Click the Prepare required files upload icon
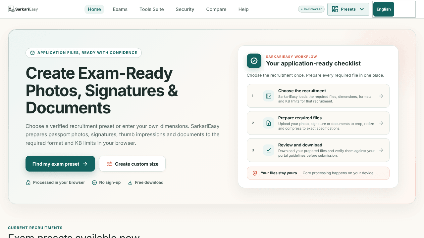 click(269, 123)
